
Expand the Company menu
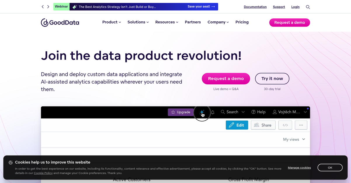pos(218,22)
